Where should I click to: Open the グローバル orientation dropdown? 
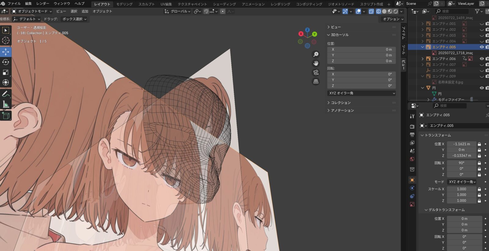click(177, 11)
